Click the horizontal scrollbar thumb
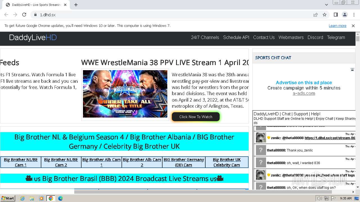This screenshot has width=360, height=202. click(203, 192)
